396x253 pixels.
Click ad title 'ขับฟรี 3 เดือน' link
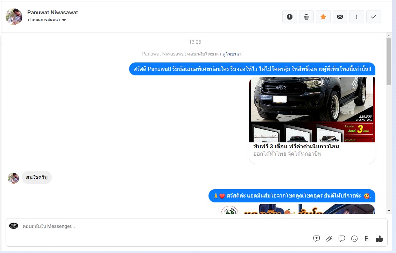[296, 146]
